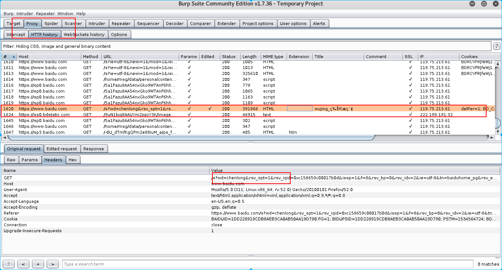Show the Response tab

click(x=94, y=149)
